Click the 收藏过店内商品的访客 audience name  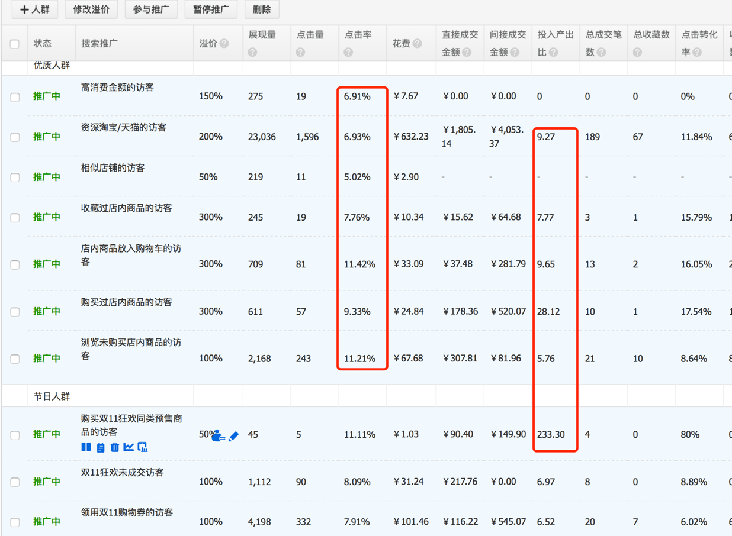127,208
